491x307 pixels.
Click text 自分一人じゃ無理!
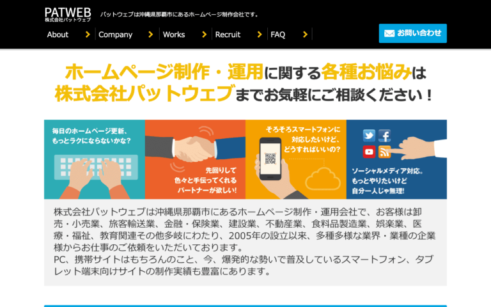coord(378,191)
